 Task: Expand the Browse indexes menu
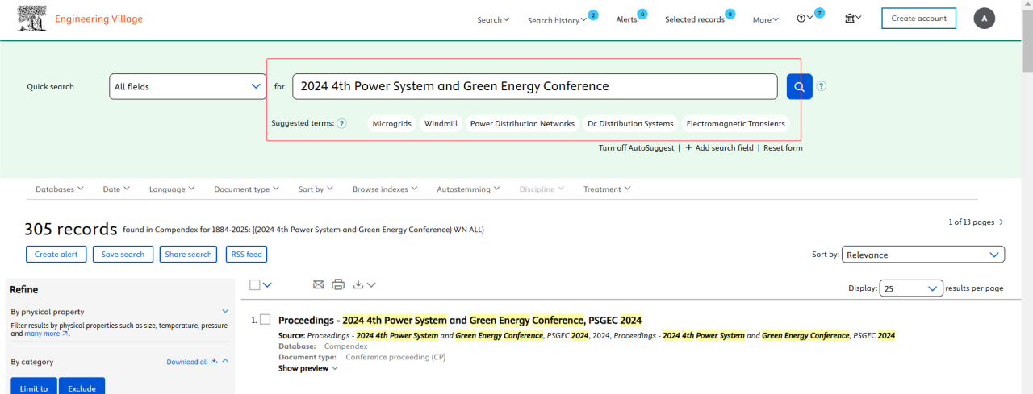[385, 189]
